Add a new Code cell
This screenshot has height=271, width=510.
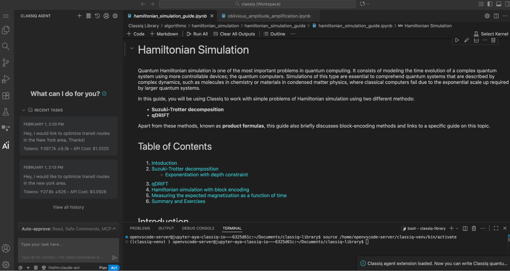pyautogui.click(x=135, y=34)
